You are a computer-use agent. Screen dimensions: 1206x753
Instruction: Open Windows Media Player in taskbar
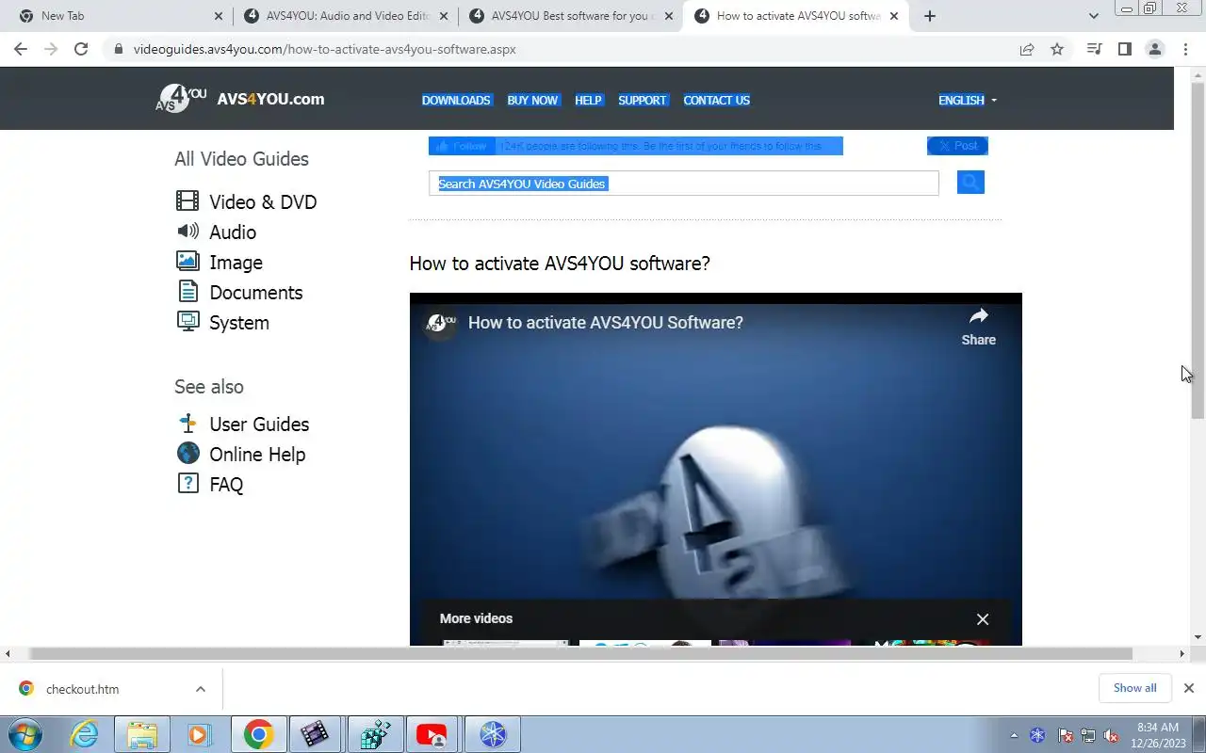[x=199, y=734]
